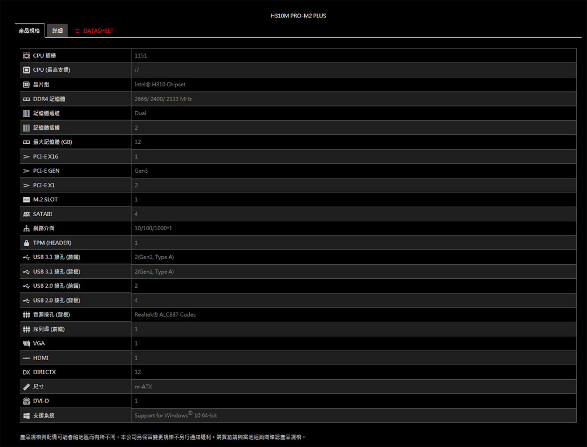Click the 晶片組 chipset icon
Viewport: 587px width, 447px height.
click(x=26, y=84)
